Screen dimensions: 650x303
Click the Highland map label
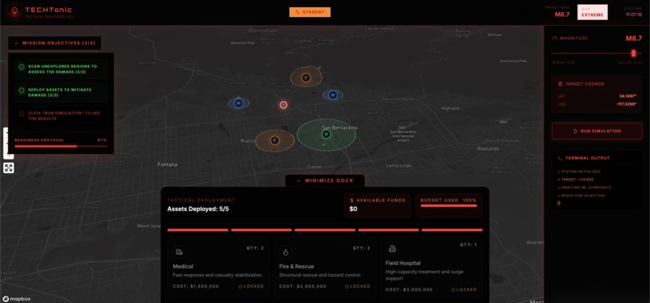coord(451,108)
